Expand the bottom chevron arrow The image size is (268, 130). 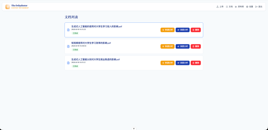click(x=134, y=128)
